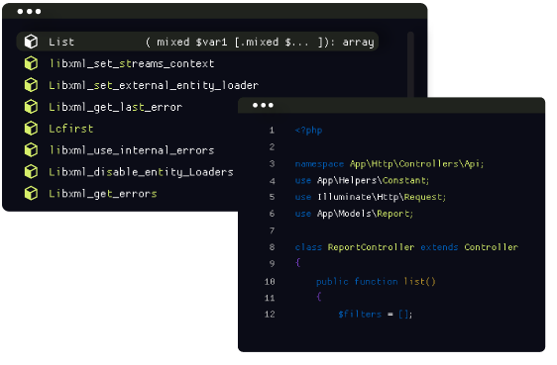Click the extends keyword
The height and width of the screenshot is (365, 557).
click(439, 247)
